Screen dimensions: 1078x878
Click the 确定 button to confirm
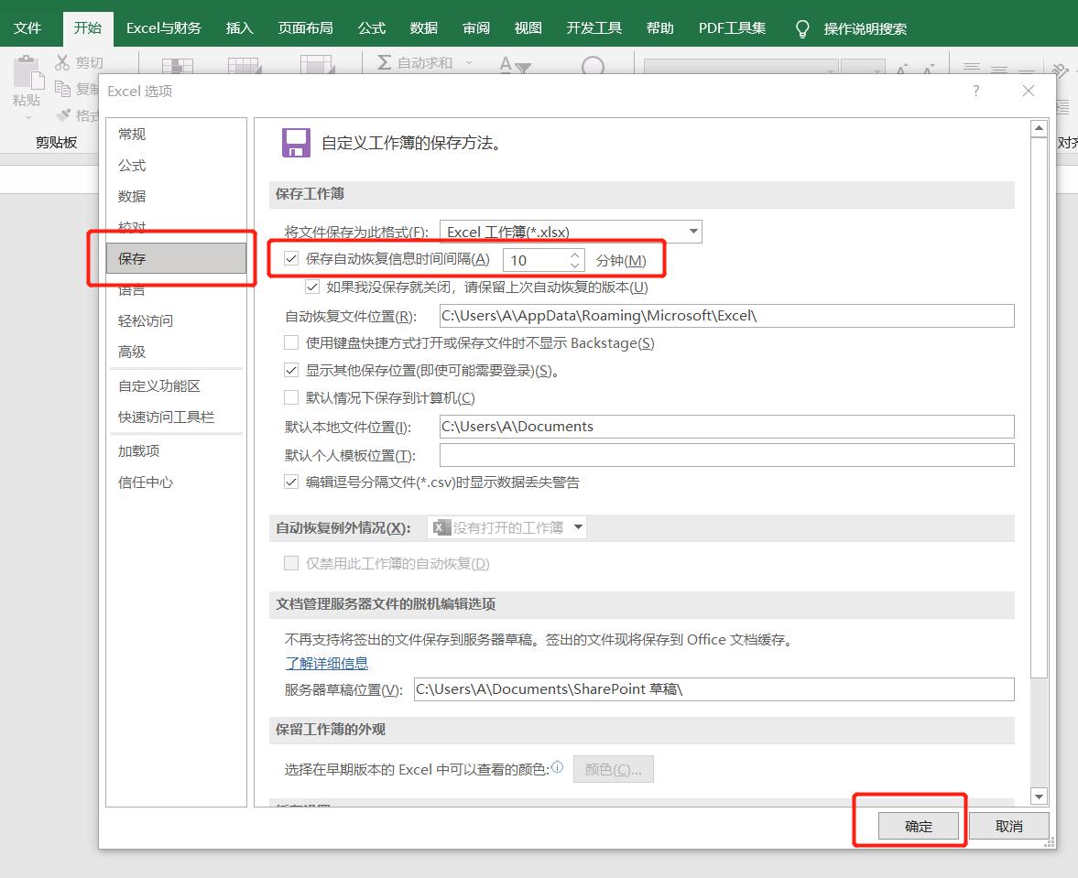pos(917,825)
